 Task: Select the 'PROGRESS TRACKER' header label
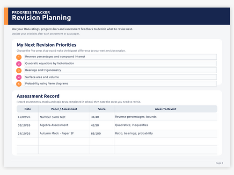click(x=31, y=12)
